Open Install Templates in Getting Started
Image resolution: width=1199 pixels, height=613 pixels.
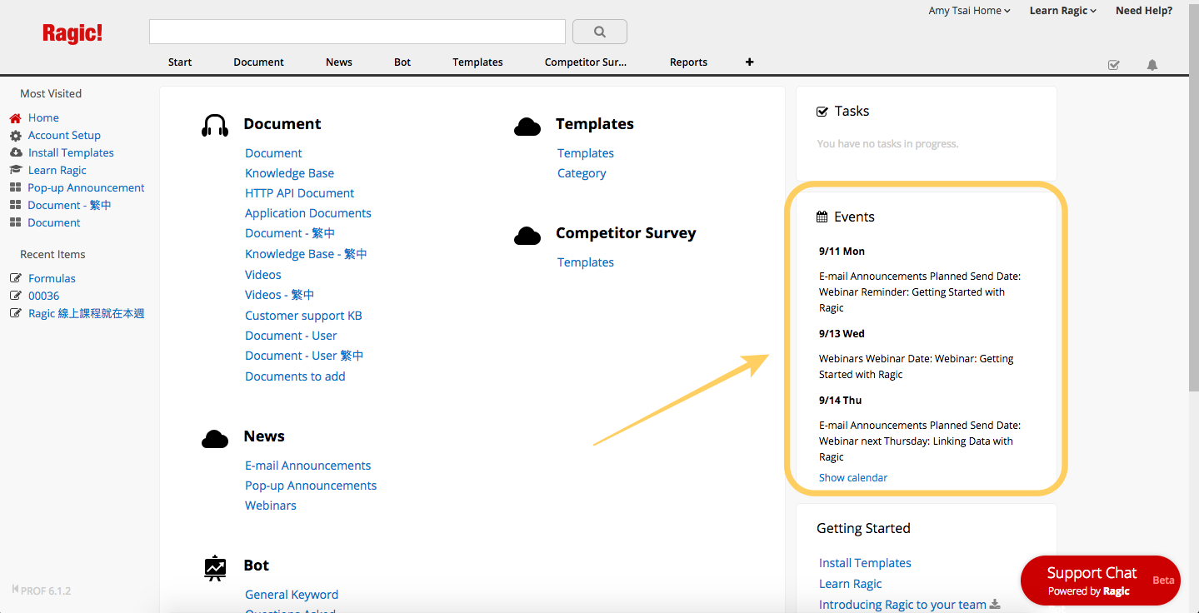point(865,563)
